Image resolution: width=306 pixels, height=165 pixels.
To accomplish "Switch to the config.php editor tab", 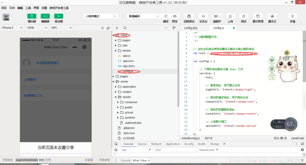I will (191, 28).
